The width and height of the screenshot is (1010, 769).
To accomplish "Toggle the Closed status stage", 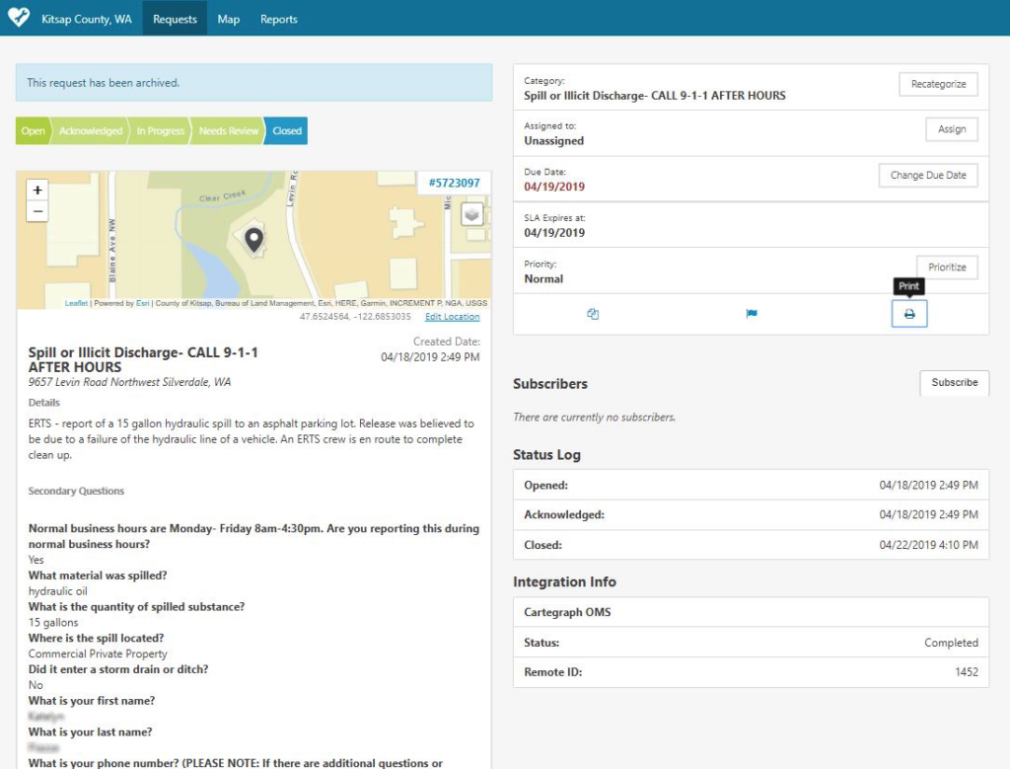I will [285, 129].
